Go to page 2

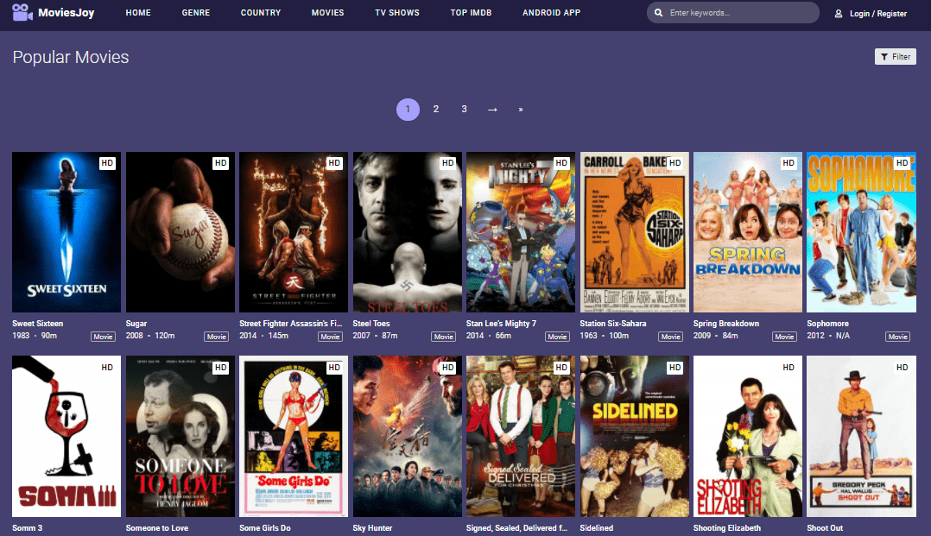click(x=436, y=110)
